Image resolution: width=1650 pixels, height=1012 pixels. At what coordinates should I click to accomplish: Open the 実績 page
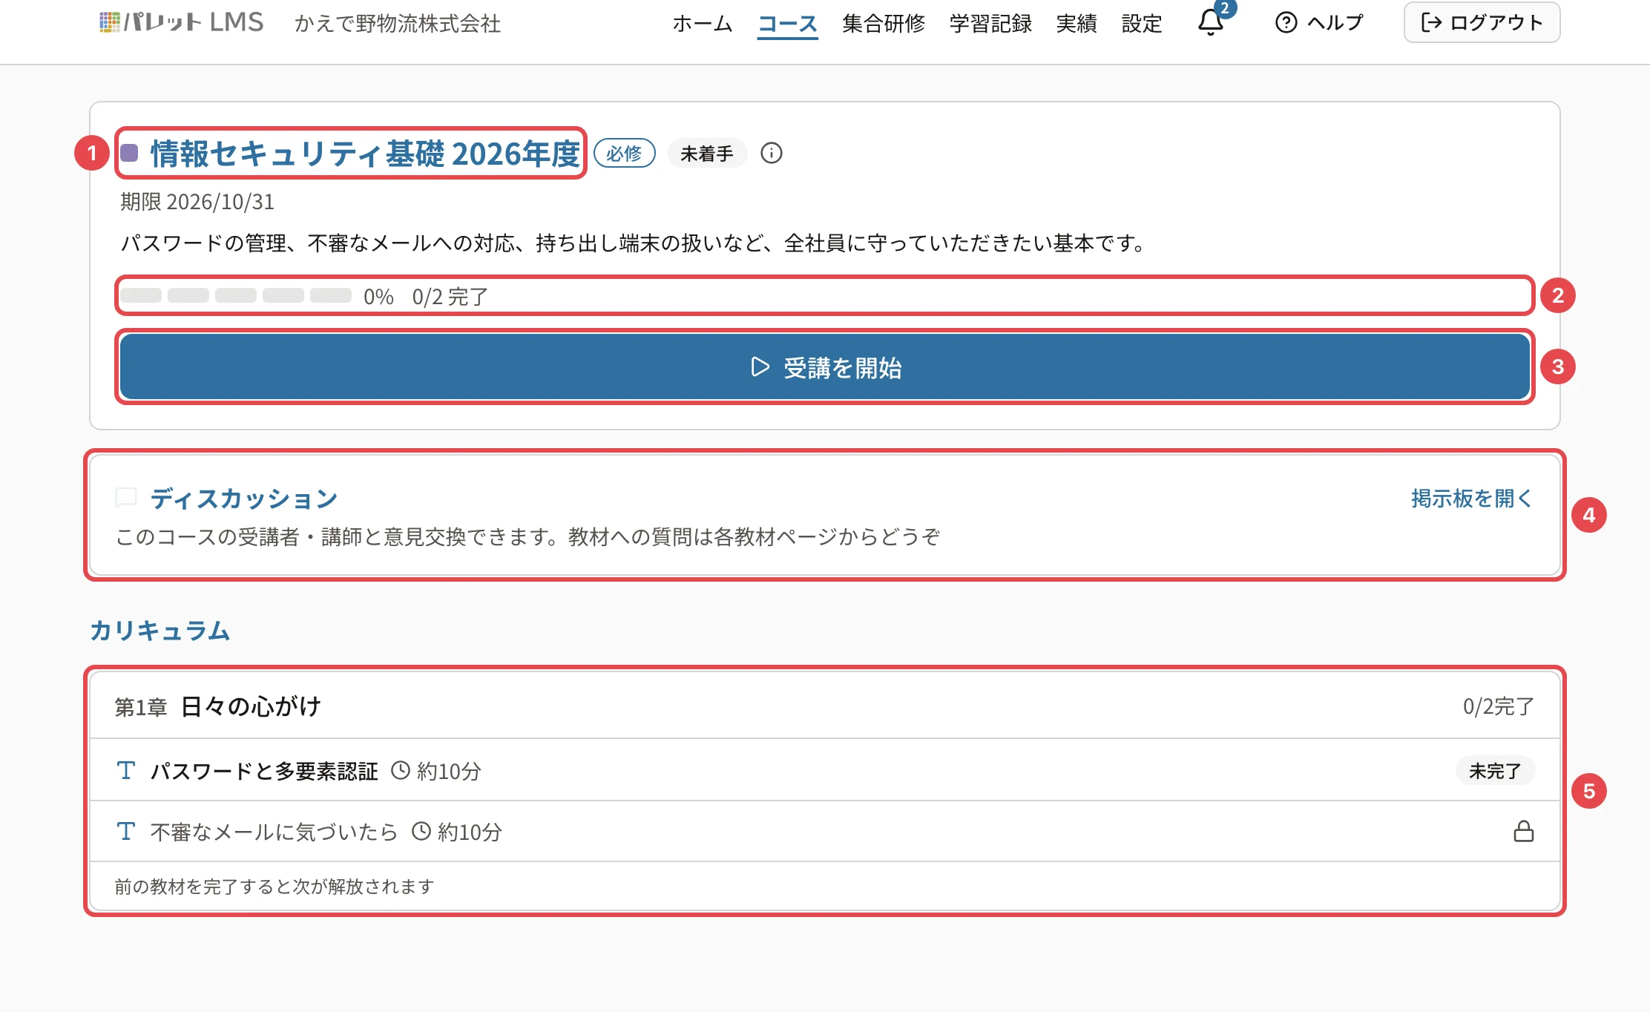tap(1077, 24)
